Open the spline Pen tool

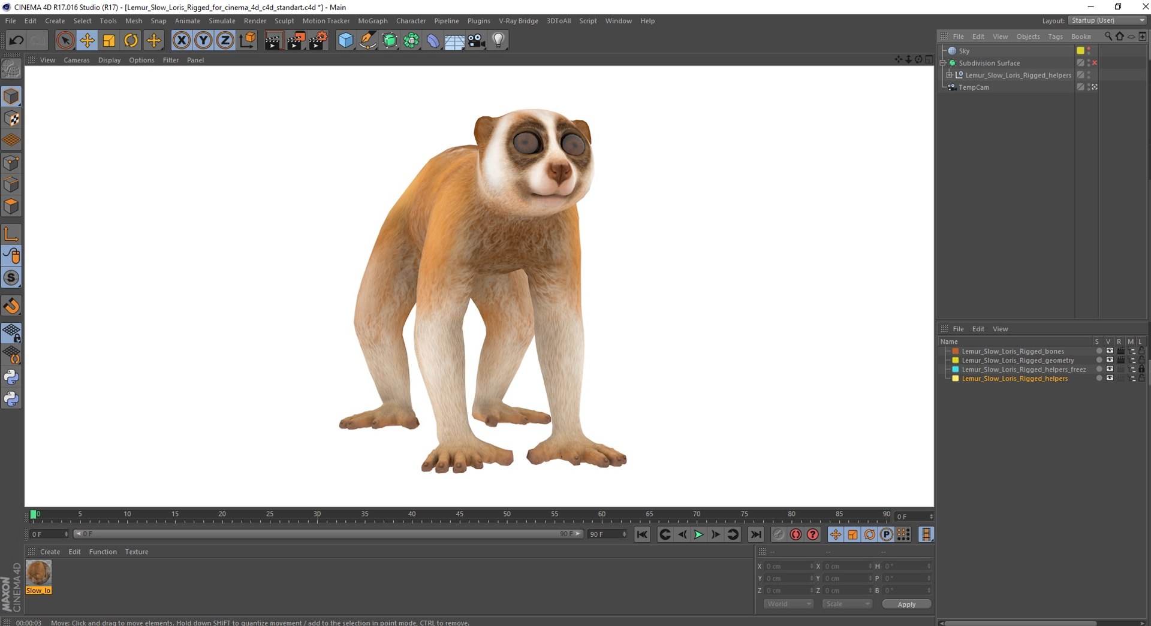(x=367, y=41)
